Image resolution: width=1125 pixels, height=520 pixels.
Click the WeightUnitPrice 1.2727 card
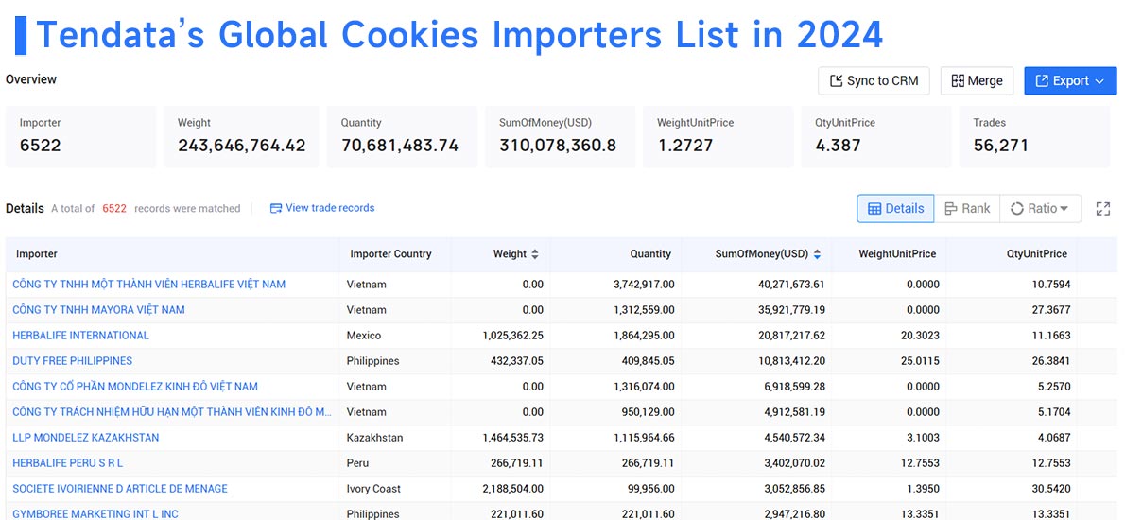point(718,136)
